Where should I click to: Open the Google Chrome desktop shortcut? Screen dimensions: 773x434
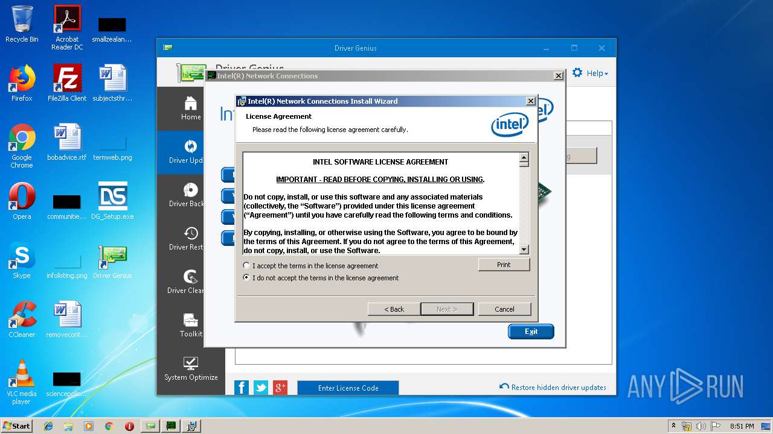point(22,146)
